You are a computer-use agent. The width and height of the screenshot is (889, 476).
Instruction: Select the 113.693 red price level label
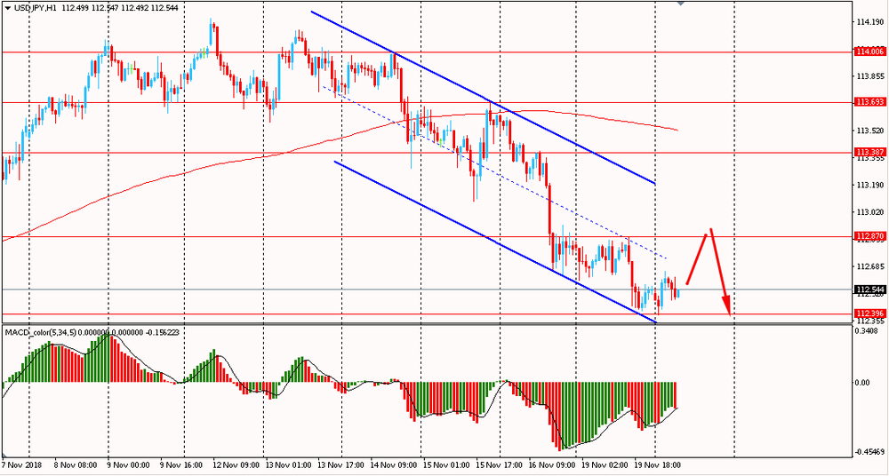point(870,102)
